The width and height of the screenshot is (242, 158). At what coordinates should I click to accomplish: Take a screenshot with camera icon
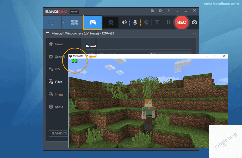point(194,22)
